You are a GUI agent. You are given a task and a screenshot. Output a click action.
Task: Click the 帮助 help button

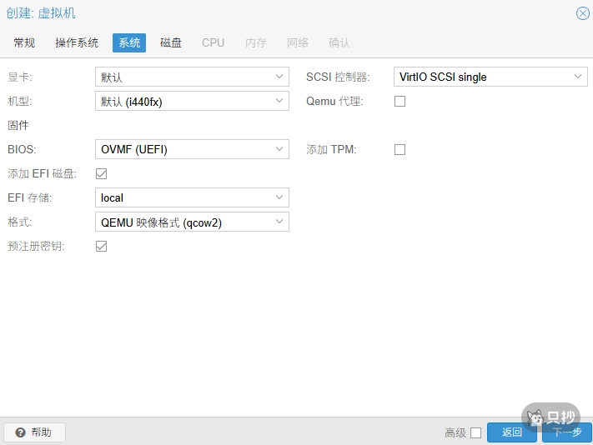pyautogui.click(x=34, y=432)
